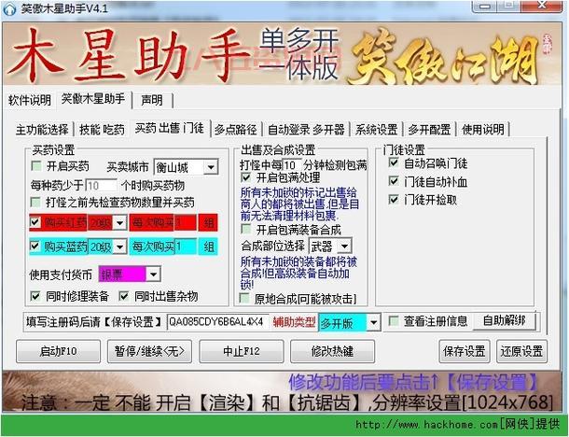Screen dimensions: 569x437
Task: Click the registration code input field
Action: click(x=217, y=322)
